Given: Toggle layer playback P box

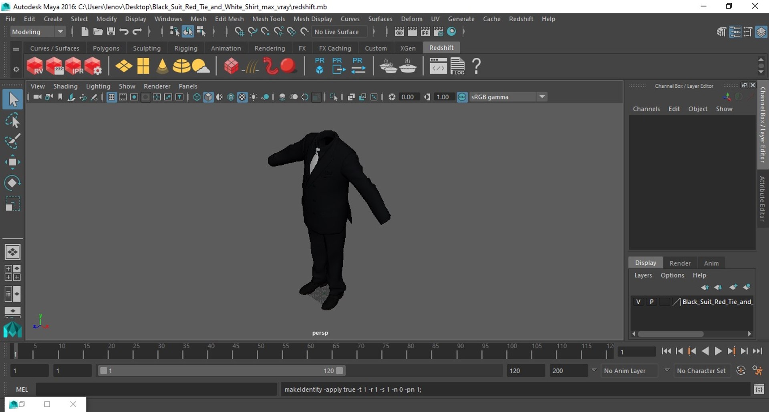Looking at the screenshot, I should point(652,302).
